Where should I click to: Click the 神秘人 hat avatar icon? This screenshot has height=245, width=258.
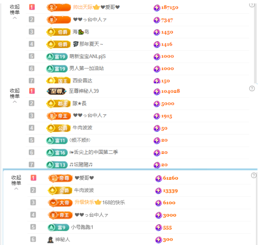coord(50,240)
